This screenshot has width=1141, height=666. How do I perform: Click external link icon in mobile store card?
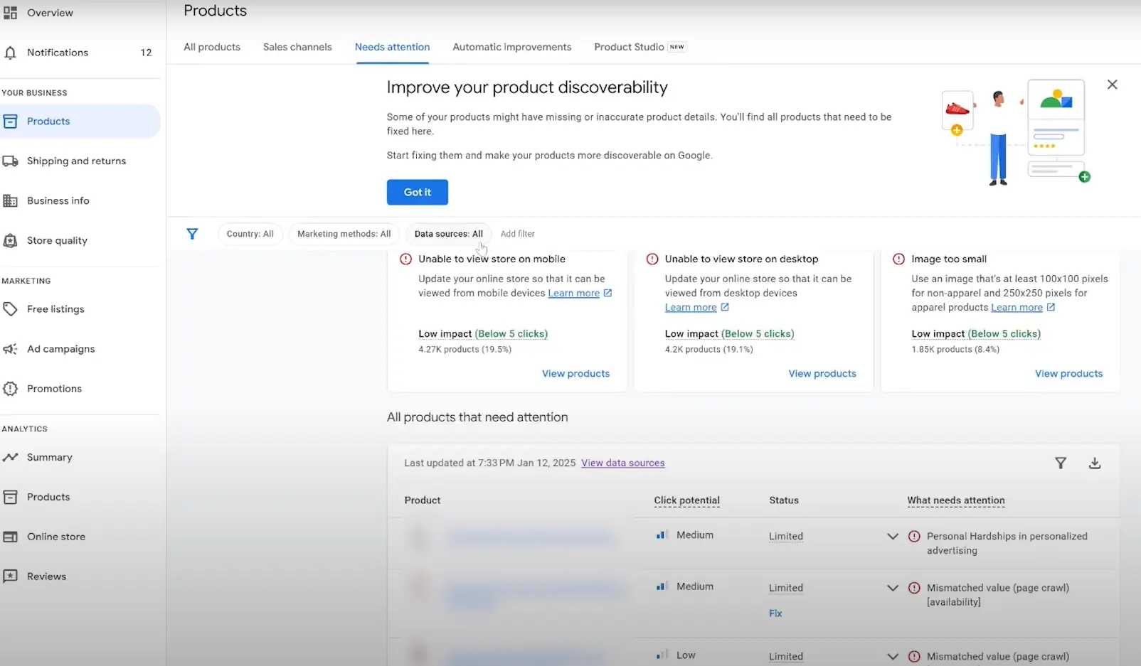pyautogui.click(x=607, y=293)
